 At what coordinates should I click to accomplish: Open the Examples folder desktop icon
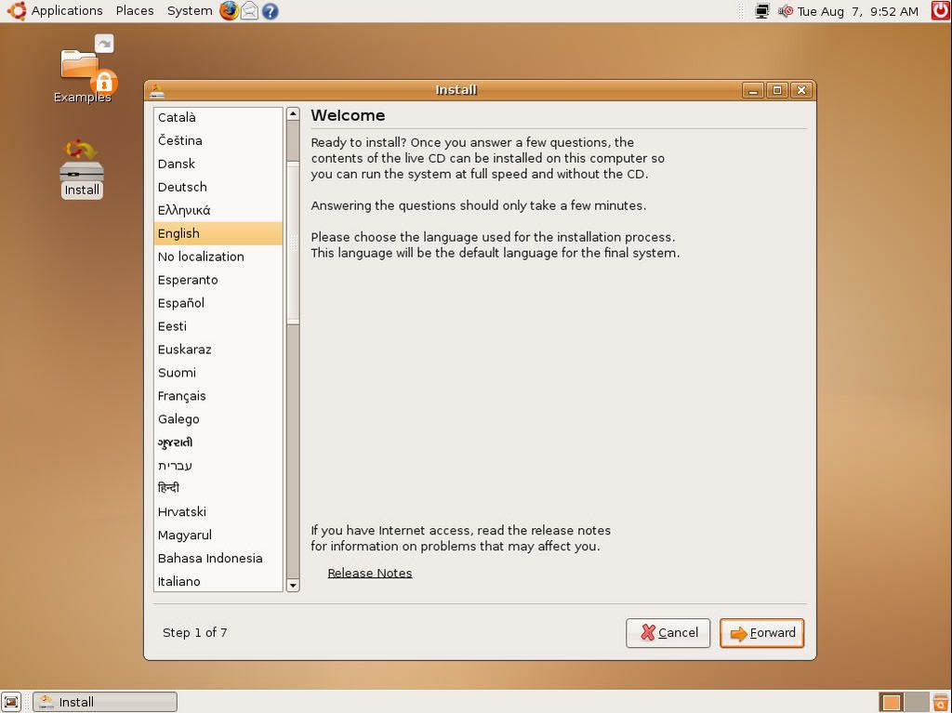pos(83,70)
